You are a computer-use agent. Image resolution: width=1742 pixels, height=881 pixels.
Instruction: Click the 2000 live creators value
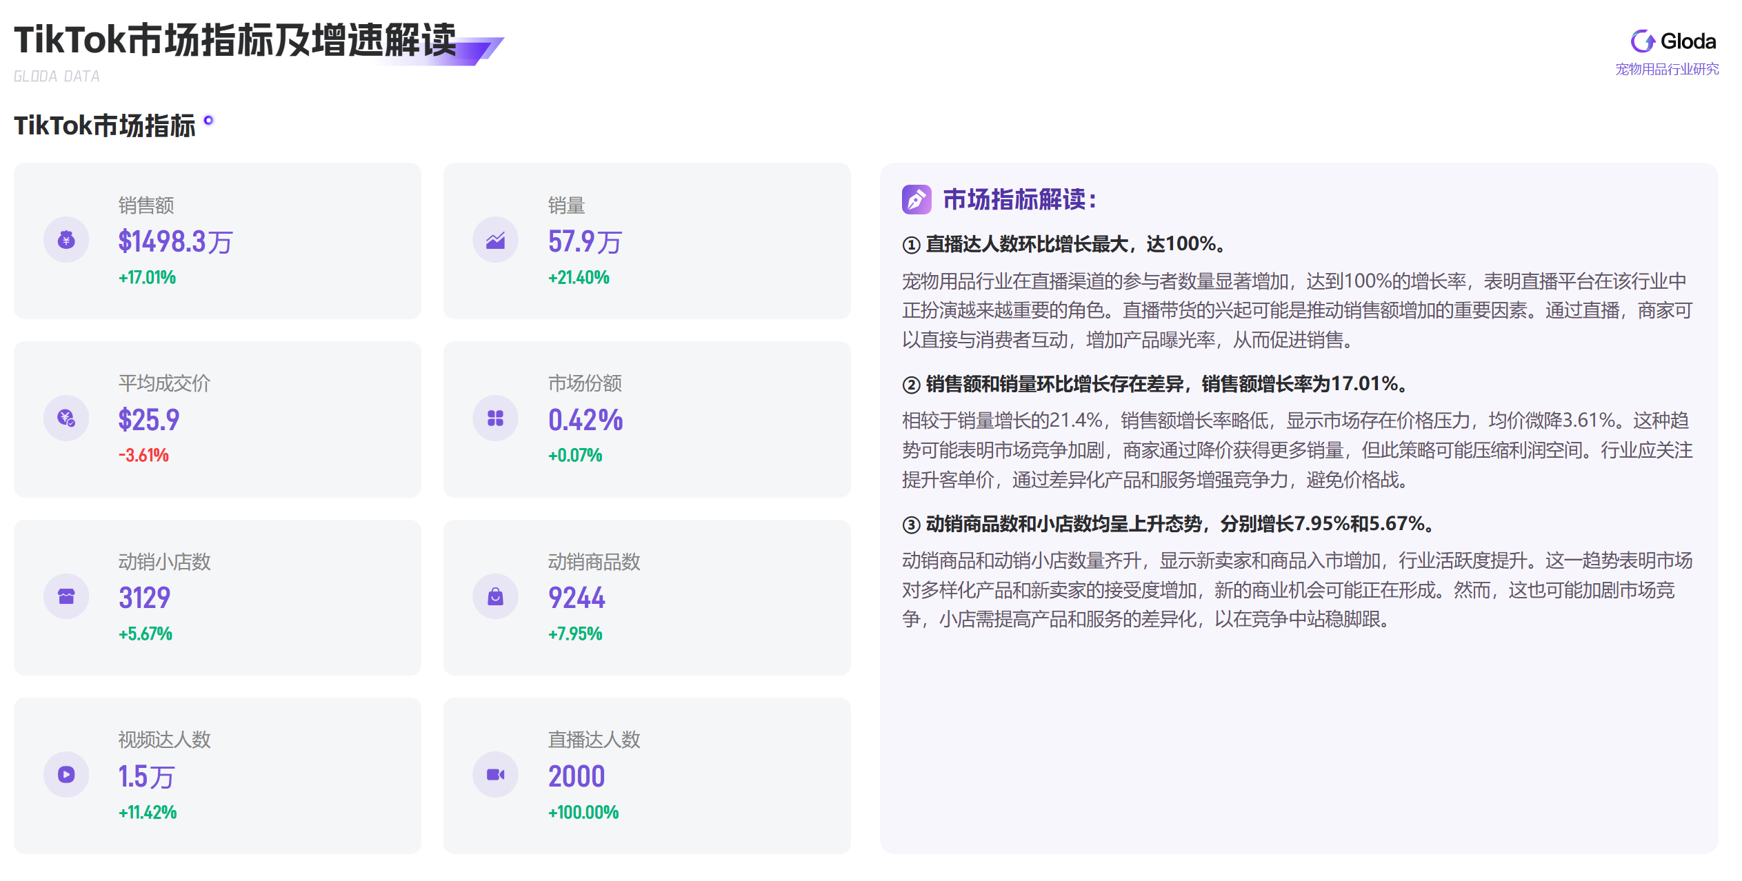[x=577, y=776]
